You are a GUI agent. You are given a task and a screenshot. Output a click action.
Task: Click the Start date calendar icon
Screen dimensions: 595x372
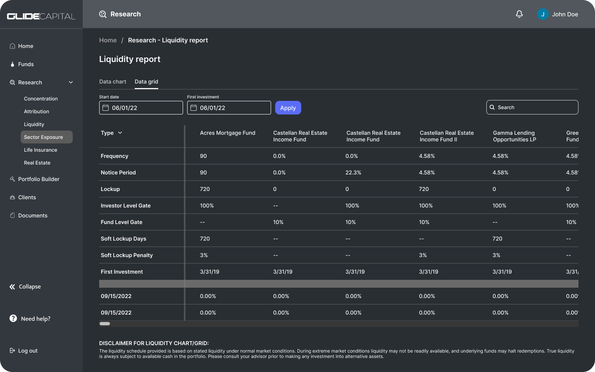coord(106,108)
